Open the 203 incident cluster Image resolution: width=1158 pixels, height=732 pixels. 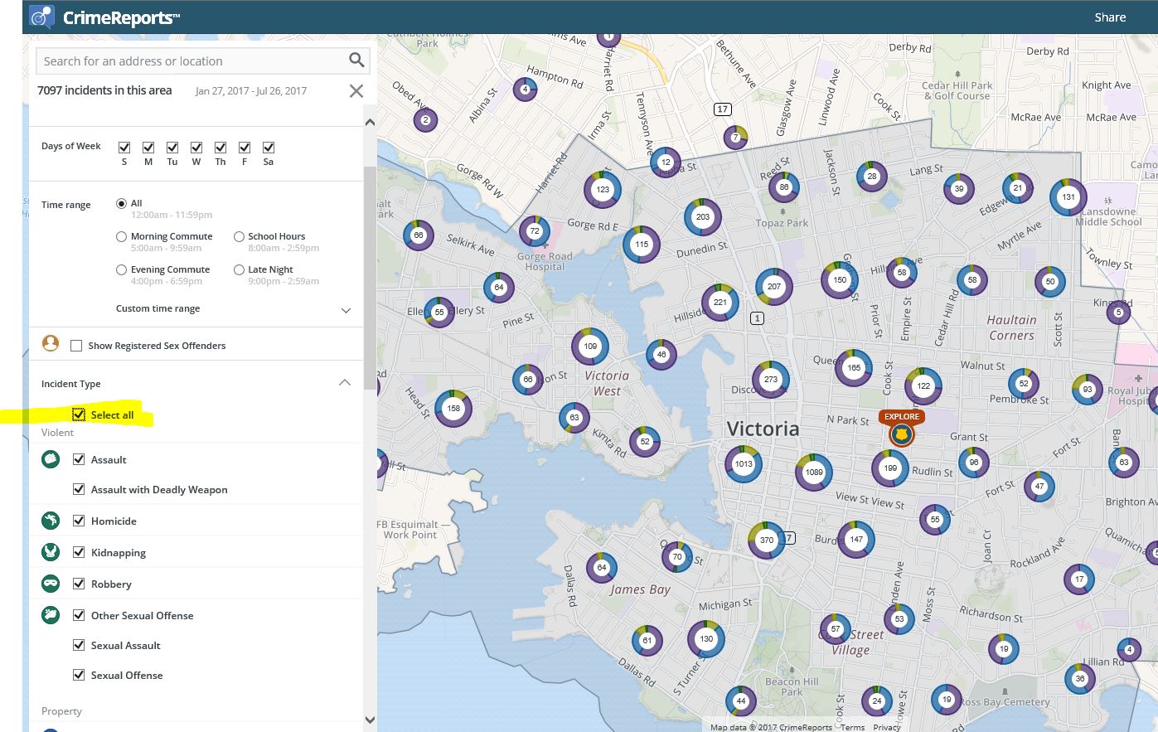[x=703, y=217]
